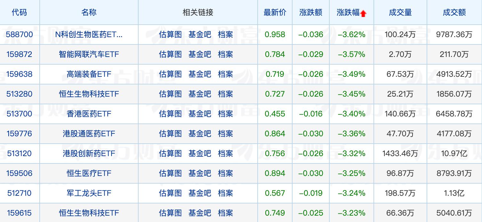Viewport: 482px width, 222px height.
Task: Open 档案 for 港股通医药ETF
Action: 225,134
